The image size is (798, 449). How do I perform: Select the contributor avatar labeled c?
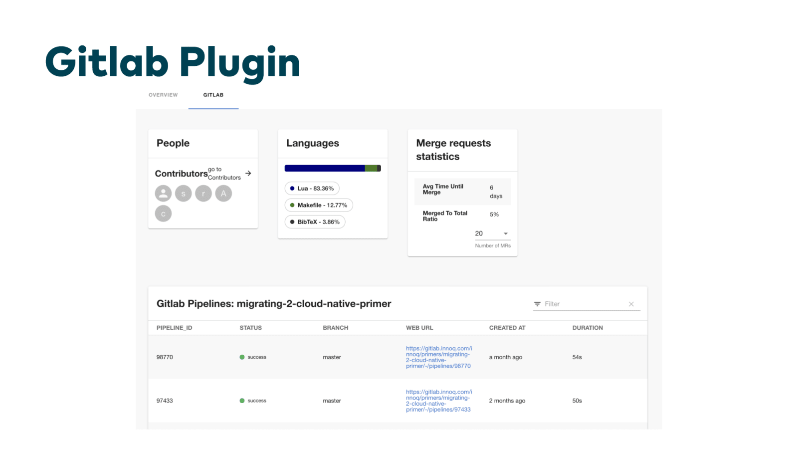tap(163, 214)
